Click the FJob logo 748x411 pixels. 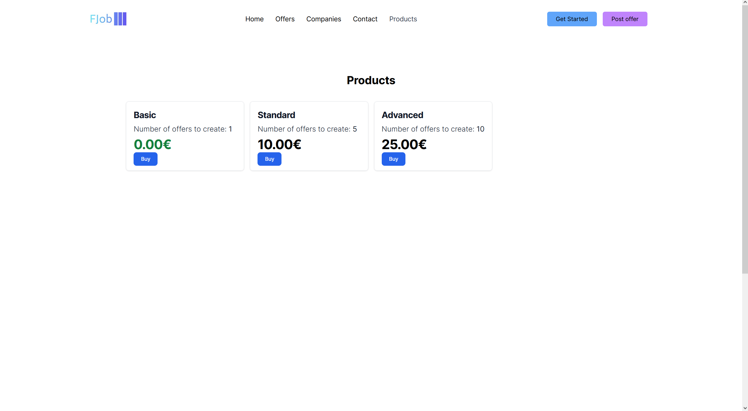point(108,19)
